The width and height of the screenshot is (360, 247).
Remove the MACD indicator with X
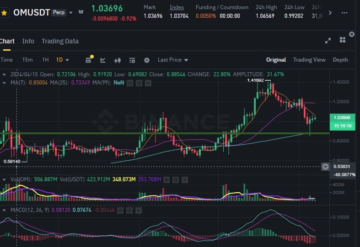pyautogui.click(x=139, y=210)
